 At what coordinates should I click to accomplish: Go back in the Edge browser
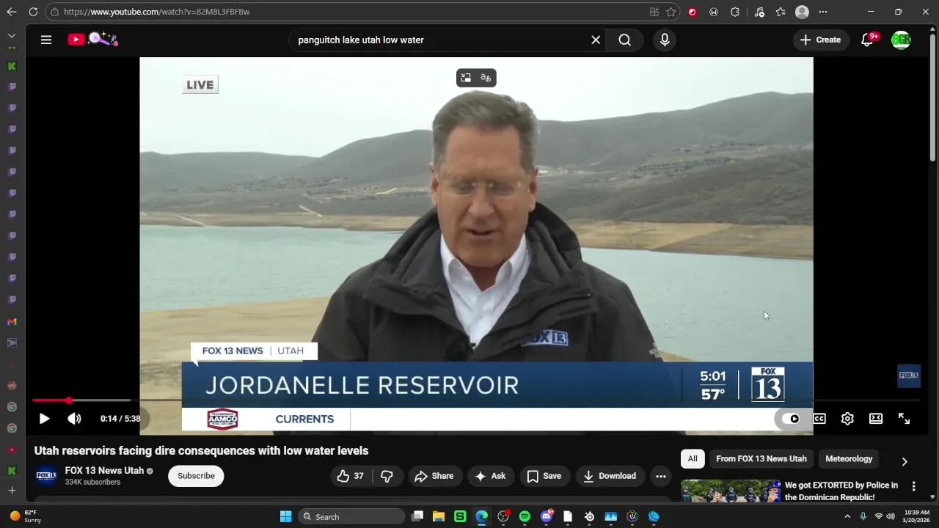tap(11, 12)
